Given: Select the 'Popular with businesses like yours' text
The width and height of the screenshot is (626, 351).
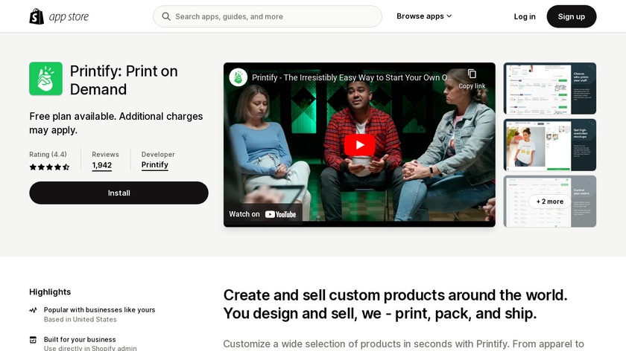Looking at the screenshot, I should click(x=99, y=310).
